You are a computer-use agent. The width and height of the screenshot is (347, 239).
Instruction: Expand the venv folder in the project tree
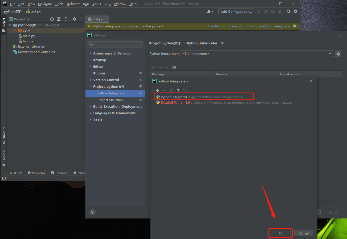click(15, 31)
